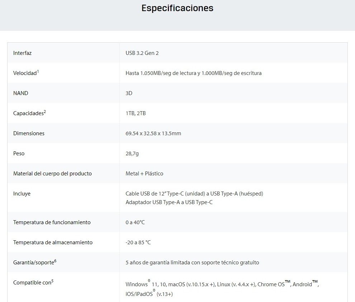Click the Adaptador USB Type-A a USB Type-C line
Screen dimensions: 355x302
click(169, 202)
